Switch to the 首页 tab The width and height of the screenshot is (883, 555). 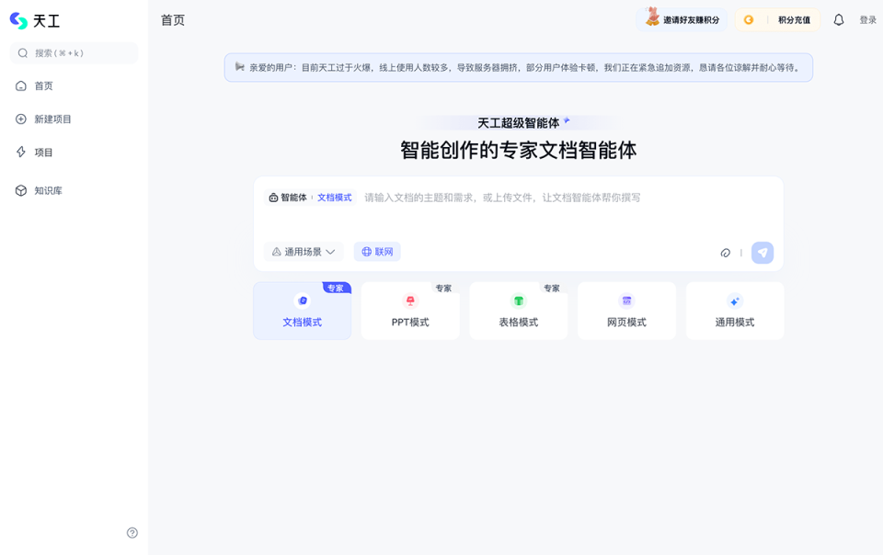coord(171,19)
